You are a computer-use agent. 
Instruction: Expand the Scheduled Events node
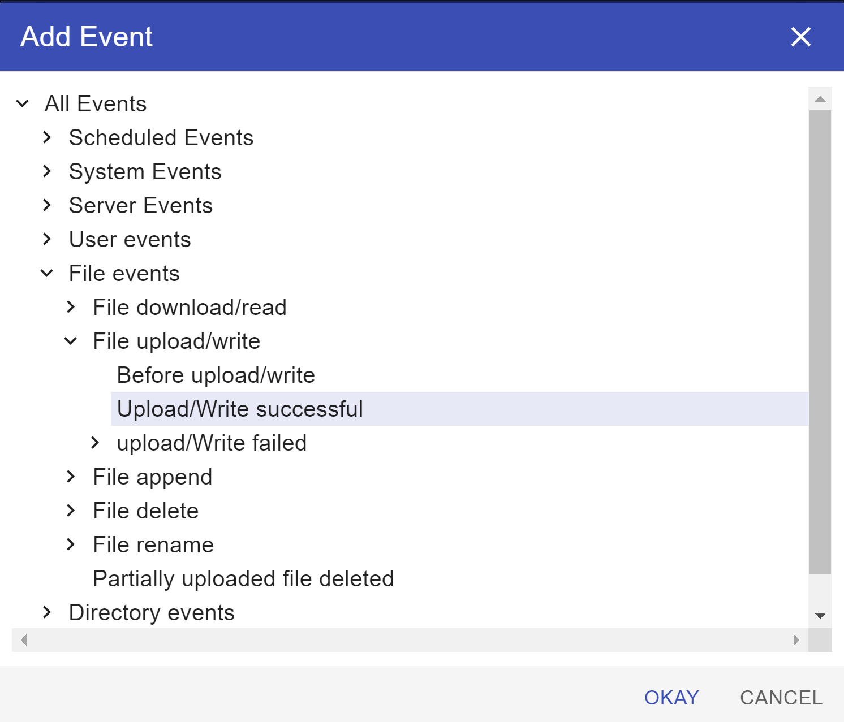tap(47, 138)
